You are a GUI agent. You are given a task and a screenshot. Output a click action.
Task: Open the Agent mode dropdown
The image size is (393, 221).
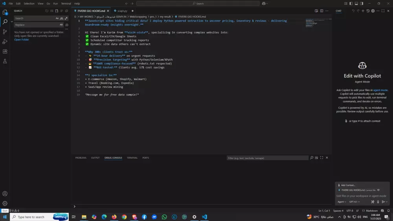pos(342,202)
